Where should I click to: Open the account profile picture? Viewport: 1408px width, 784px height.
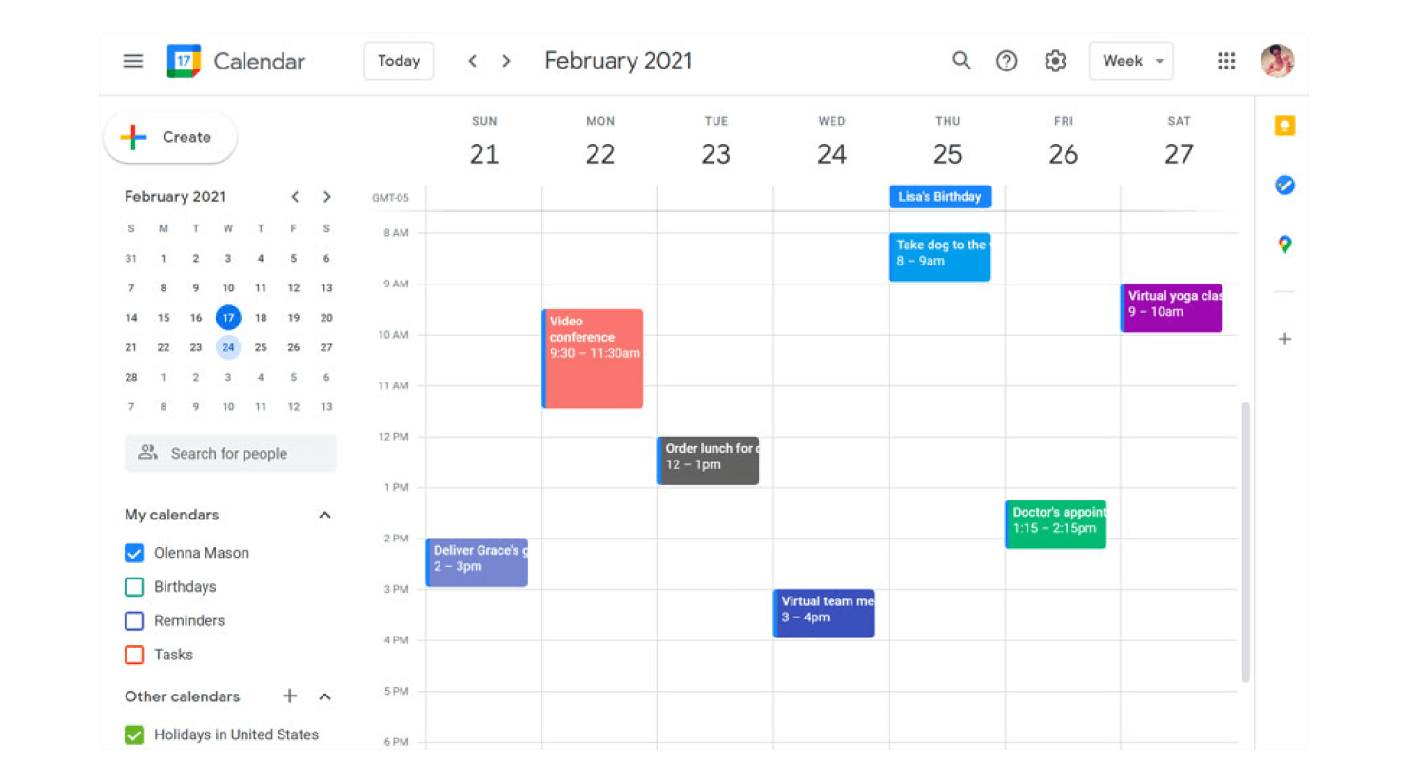[1278, 61]
